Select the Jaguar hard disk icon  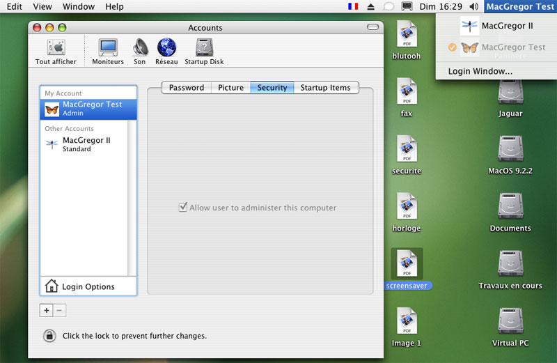coord(510,92)
